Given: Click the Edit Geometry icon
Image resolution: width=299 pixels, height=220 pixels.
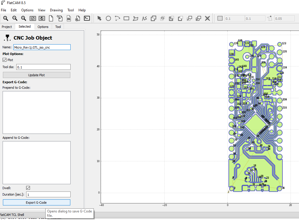Looking at the screenshot, I should pyautogui.click(x=60, y=18).
